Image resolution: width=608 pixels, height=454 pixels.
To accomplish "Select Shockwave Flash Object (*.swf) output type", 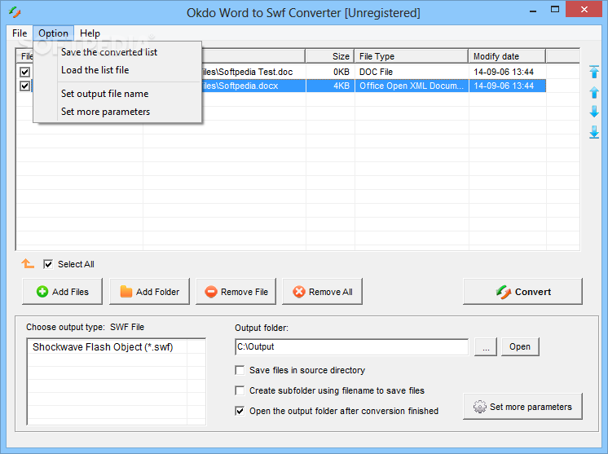I will (103, 347).
